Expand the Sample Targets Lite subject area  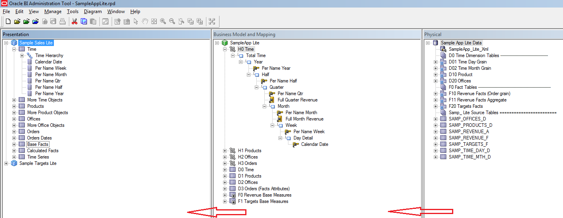coord(6,163)
